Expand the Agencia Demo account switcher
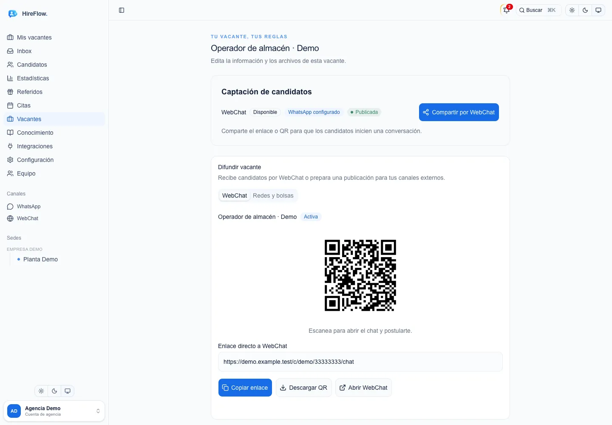The image size is (612, 425). click(54, 411)
